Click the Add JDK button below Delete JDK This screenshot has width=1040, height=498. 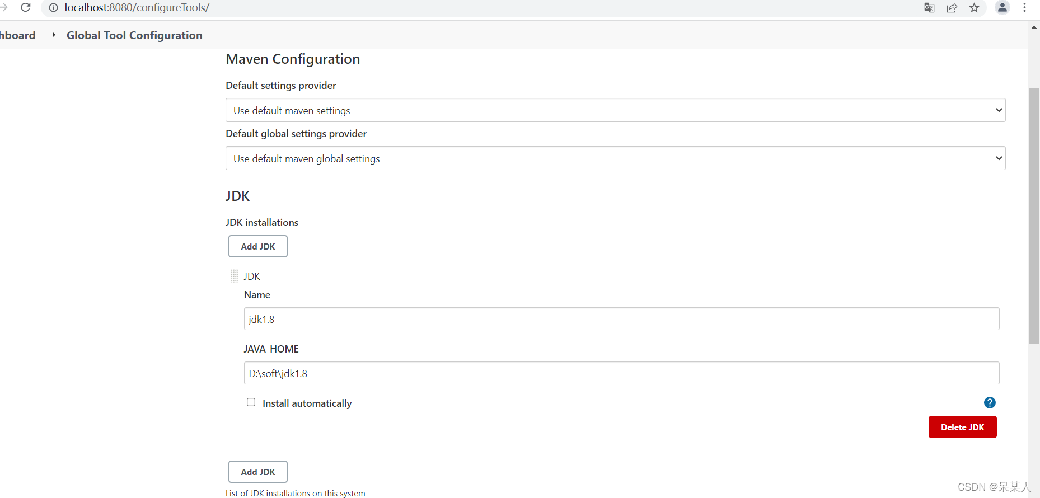[x=258, y=472]
